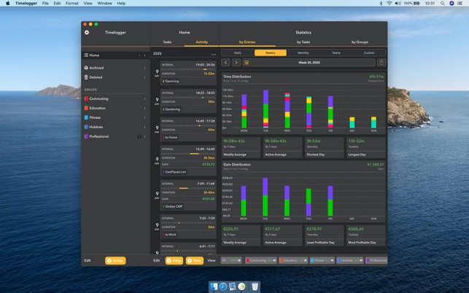Open the settings gear in Timelogger sidebar
This screenshot has height=293, width=469.
[x=87, y=32]
